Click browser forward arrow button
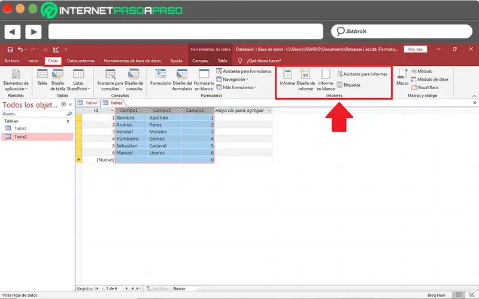 [x=34, y=32]
